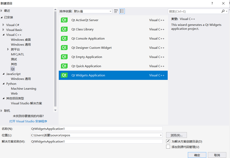Select Qt Quick Application template name
The width and height of the screenshot is (230, 158).
click(86, 66)
